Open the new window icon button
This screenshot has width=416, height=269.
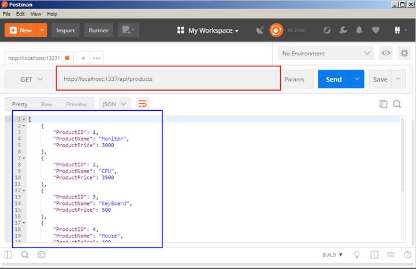(x=128, y=30)
